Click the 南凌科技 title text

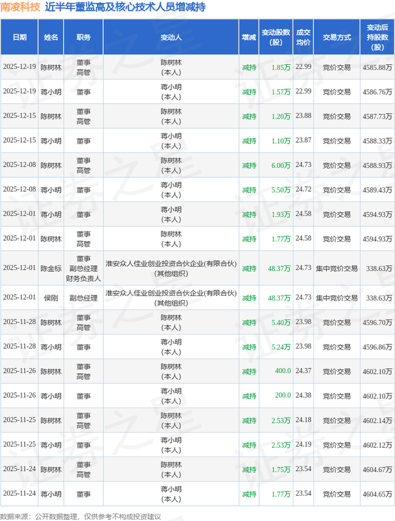20,7
